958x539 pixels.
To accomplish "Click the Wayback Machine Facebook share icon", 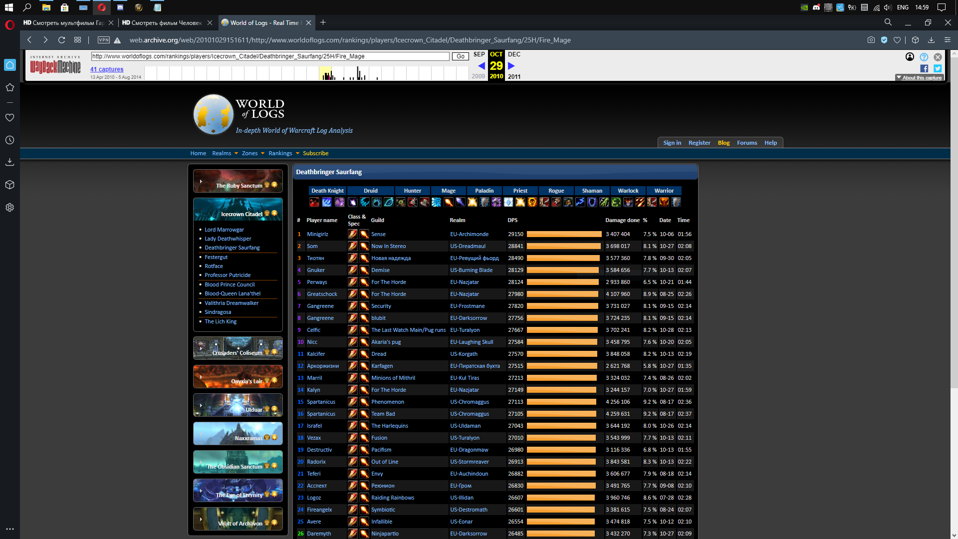I will pos(924,69).
